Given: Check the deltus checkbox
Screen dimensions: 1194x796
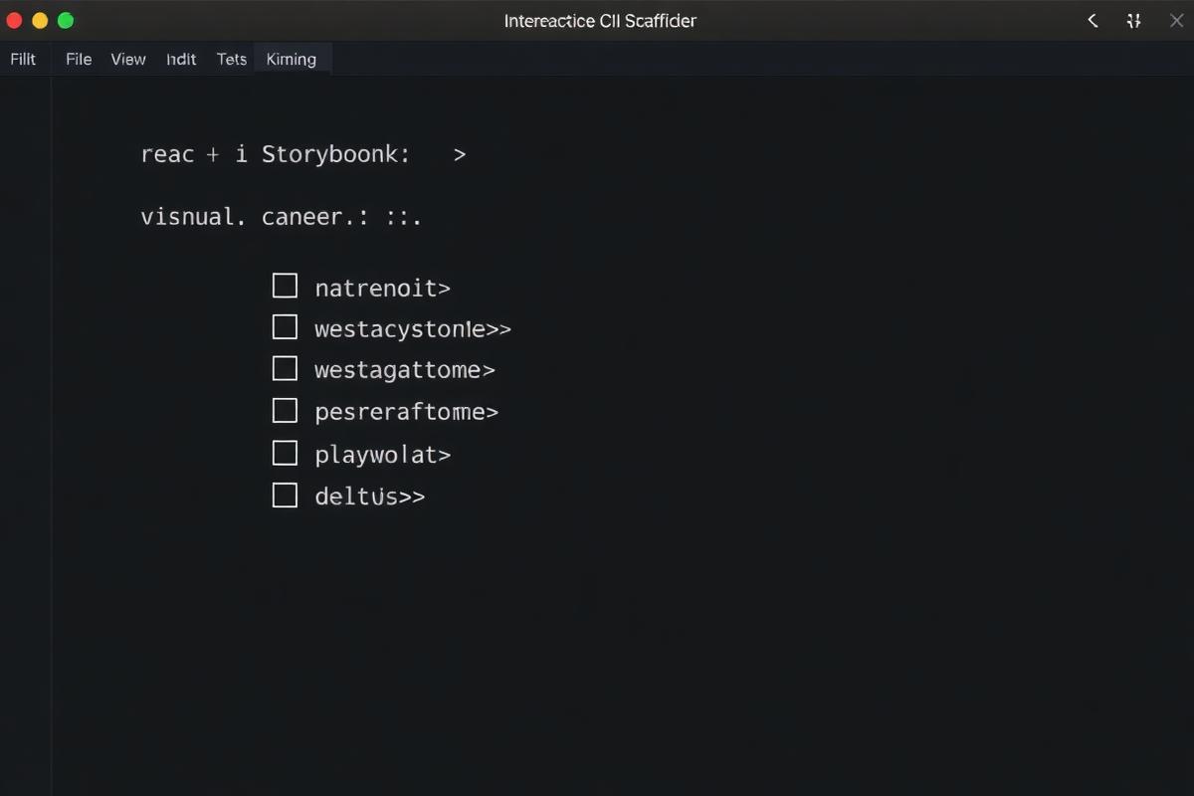Looking at the screenshot, I should (285, 496).
